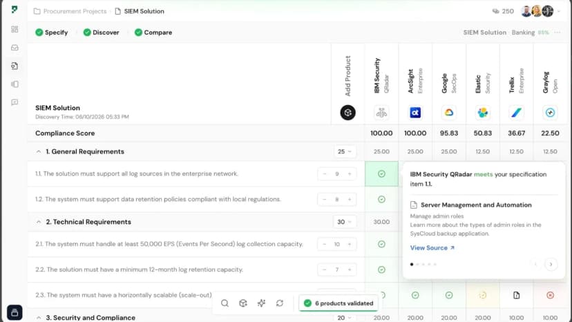
Task: Decrease weight for requirement 1.2
Action: [324, 199]
